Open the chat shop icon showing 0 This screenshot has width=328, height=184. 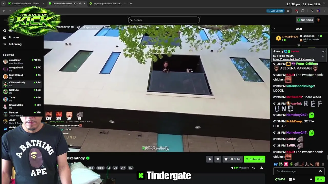coord(292,179)
